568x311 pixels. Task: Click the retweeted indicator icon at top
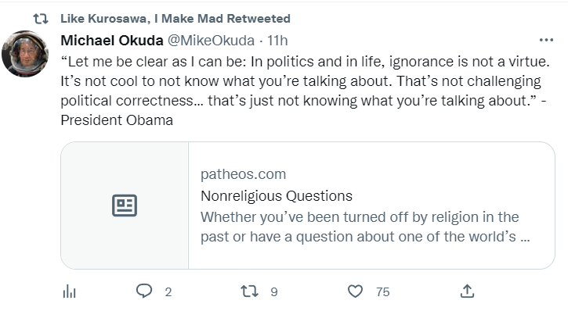tap(41, 19)
